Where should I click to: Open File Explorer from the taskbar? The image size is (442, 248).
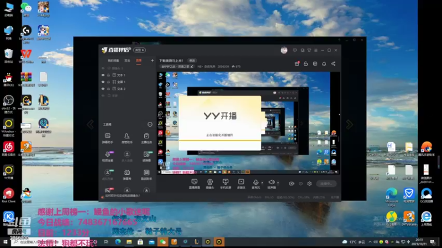click(x=129, y=242)
